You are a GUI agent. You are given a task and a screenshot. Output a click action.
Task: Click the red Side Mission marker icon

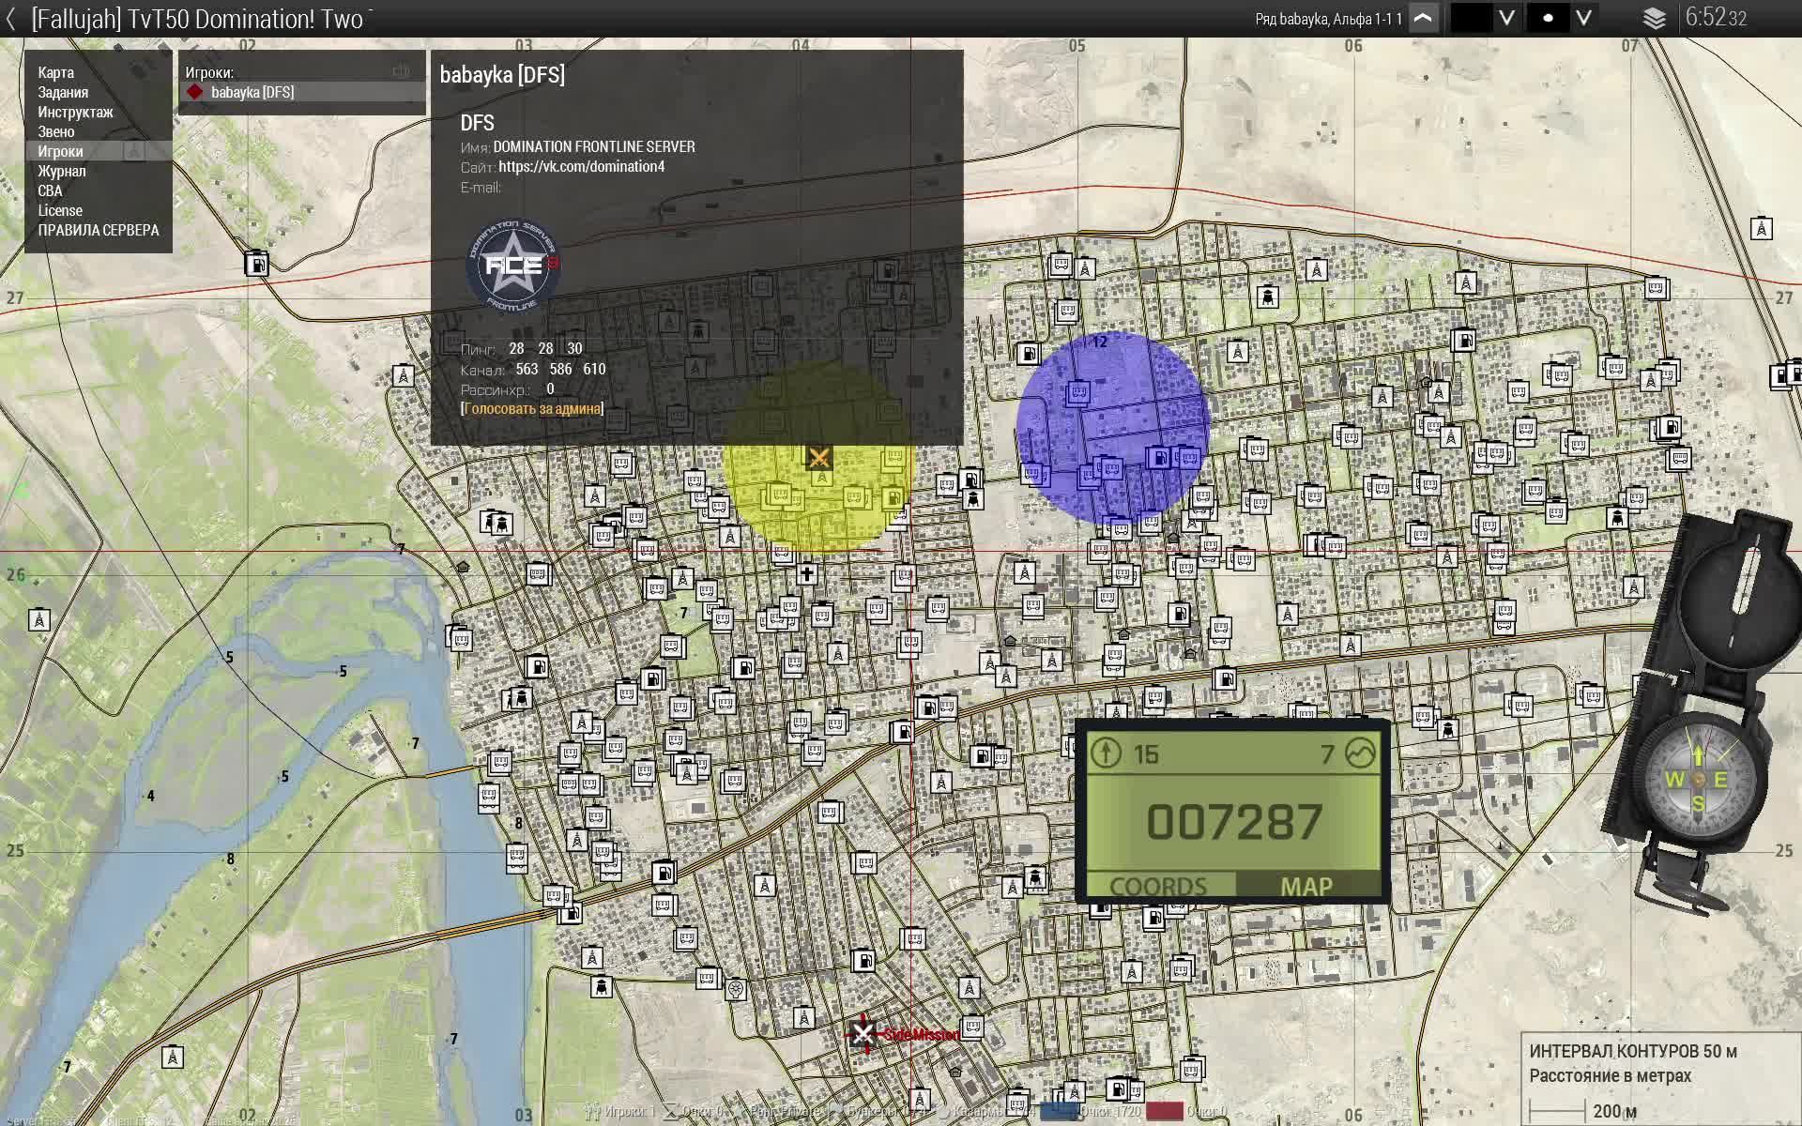pyautogui.click(x=863, y=1033)
